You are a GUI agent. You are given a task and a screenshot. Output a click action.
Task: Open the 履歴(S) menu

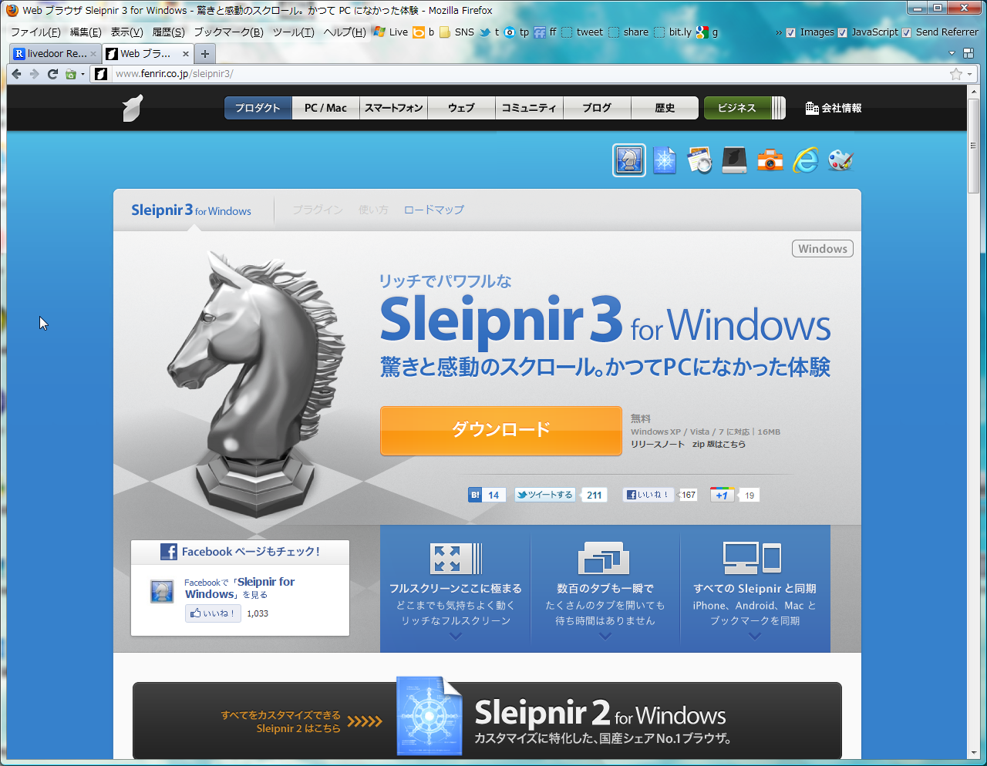168,32
